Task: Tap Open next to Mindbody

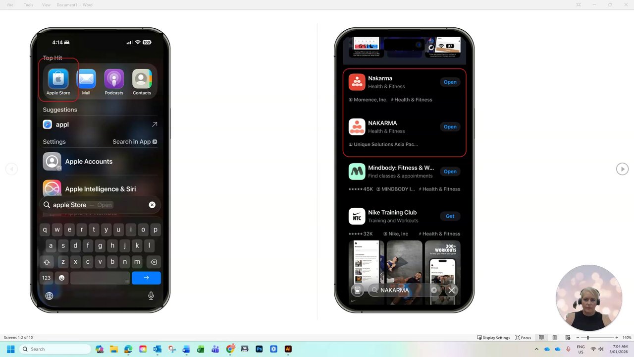Action: click(x=450, y=172)
